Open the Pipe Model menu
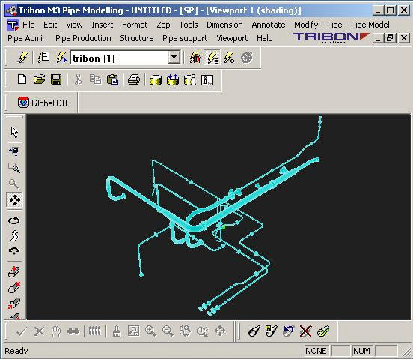The image size is (413, 359). (x=370, y=25)
